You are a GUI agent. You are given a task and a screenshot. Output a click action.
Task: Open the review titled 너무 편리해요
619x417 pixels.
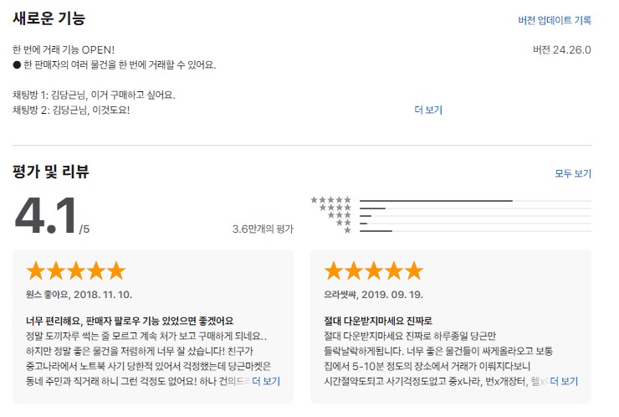[x=130, y=321]
